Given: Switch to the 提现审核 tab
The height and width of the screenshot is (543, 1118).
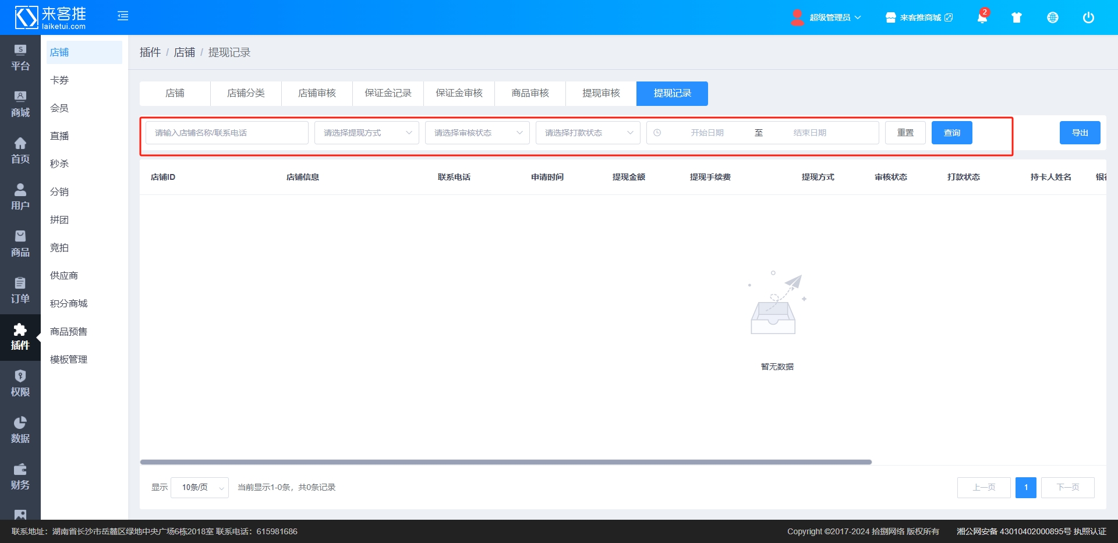Looking at the screenshot, I should click(x=601, y=94).
